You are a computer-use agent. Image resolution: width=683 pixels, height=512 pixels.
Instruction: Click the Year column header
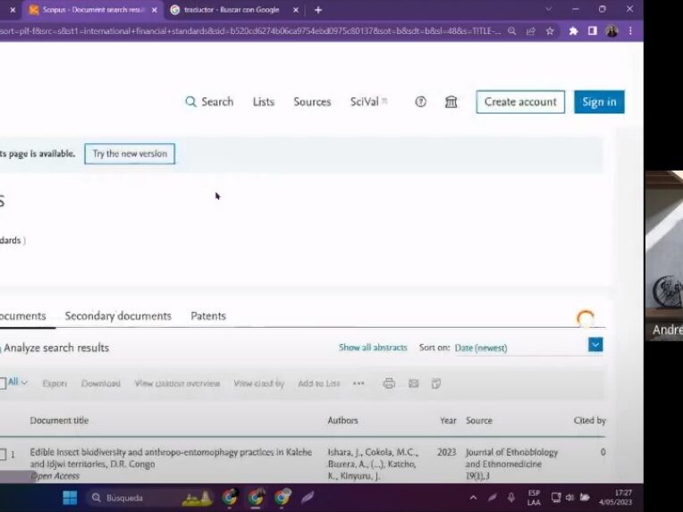coord(448,421)
